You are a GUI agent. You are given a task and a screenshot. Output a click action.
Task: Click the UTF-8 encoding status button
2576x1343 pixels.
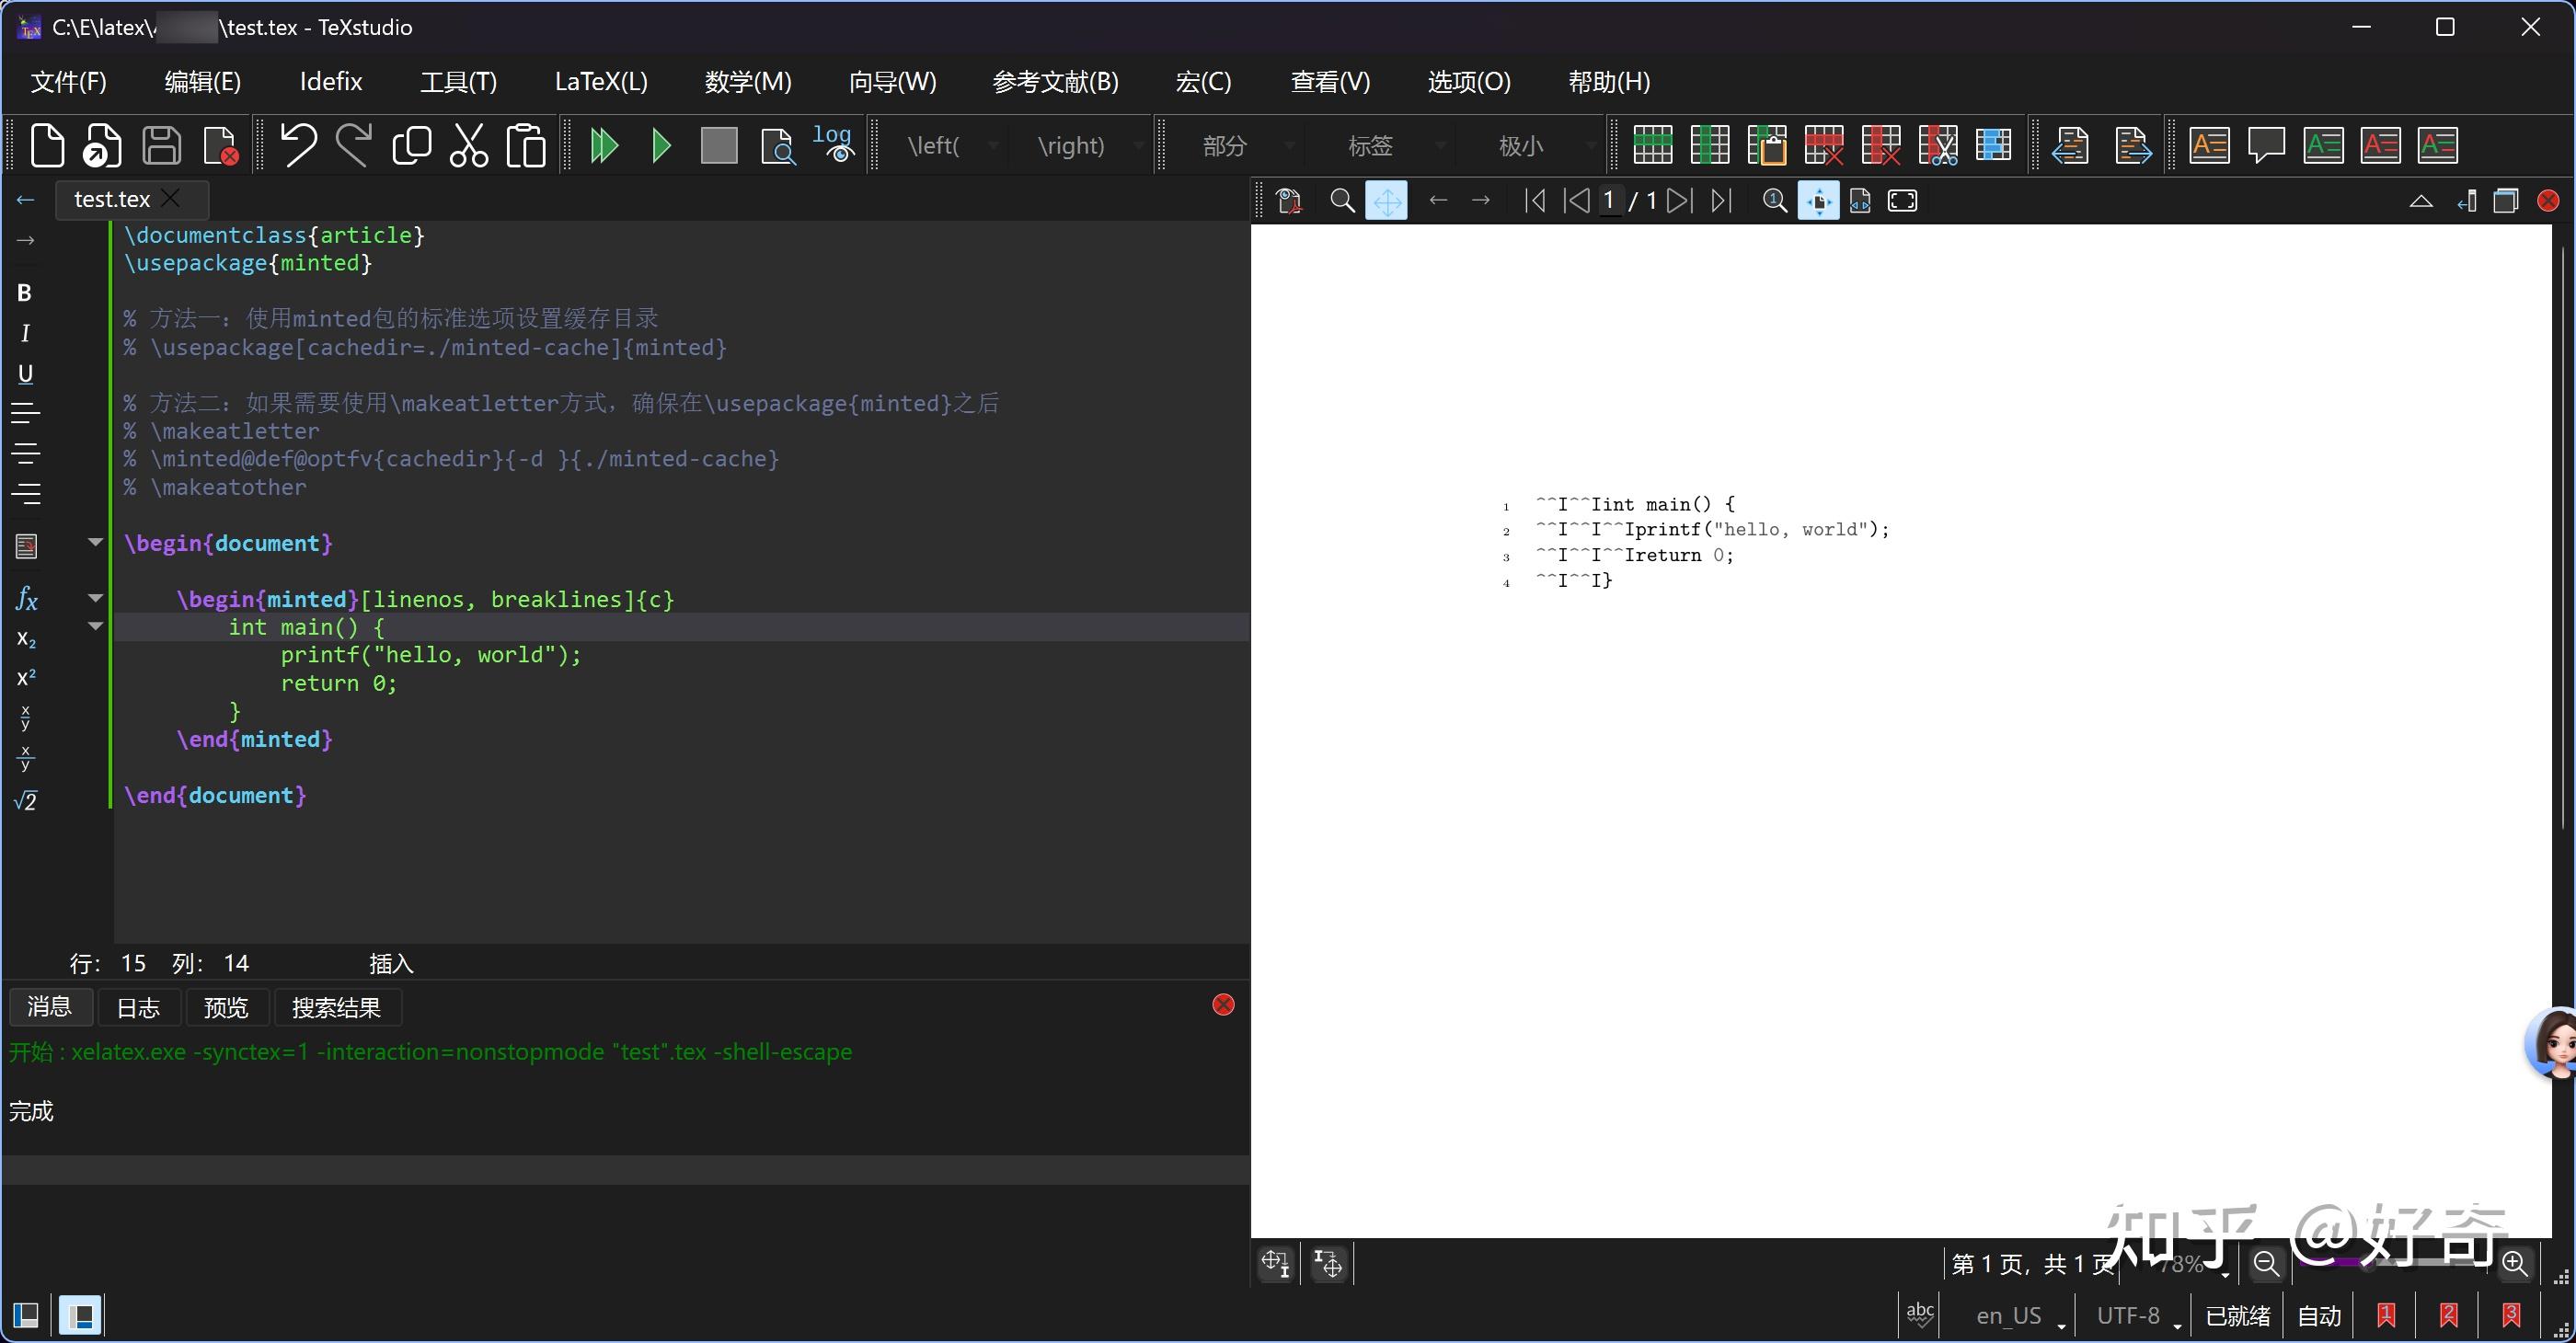click(2129, 1315)
